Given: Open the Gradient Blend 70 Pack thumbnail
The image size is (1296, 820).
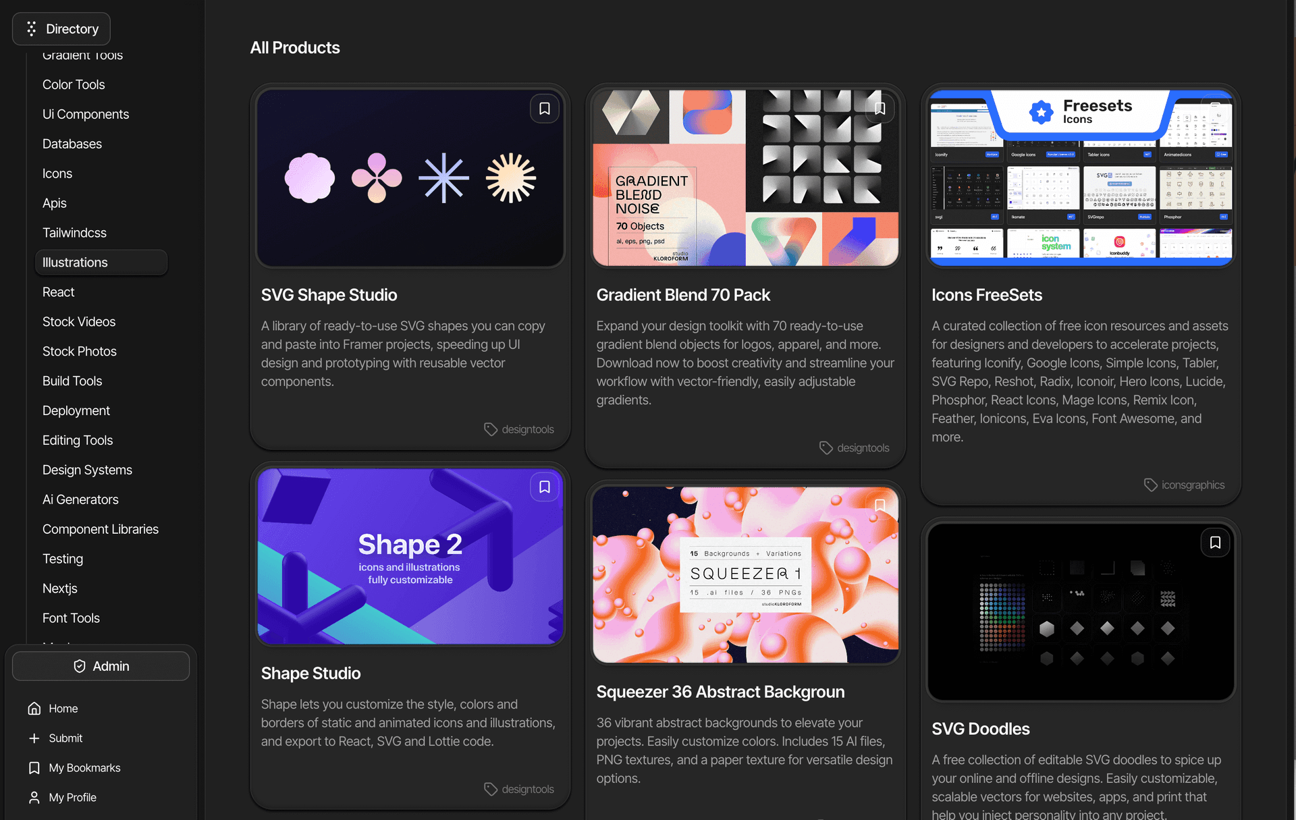Looking at the screenshot, I should [745, 177].
